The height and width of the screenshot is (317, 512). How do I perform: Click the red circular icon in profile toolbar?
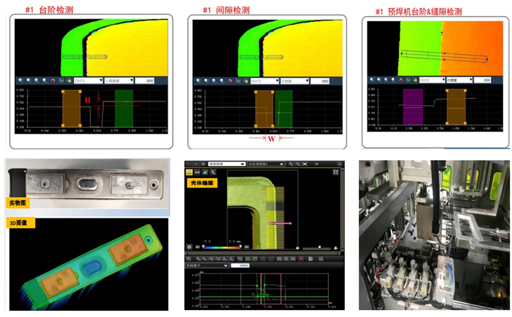click(301, 259)
